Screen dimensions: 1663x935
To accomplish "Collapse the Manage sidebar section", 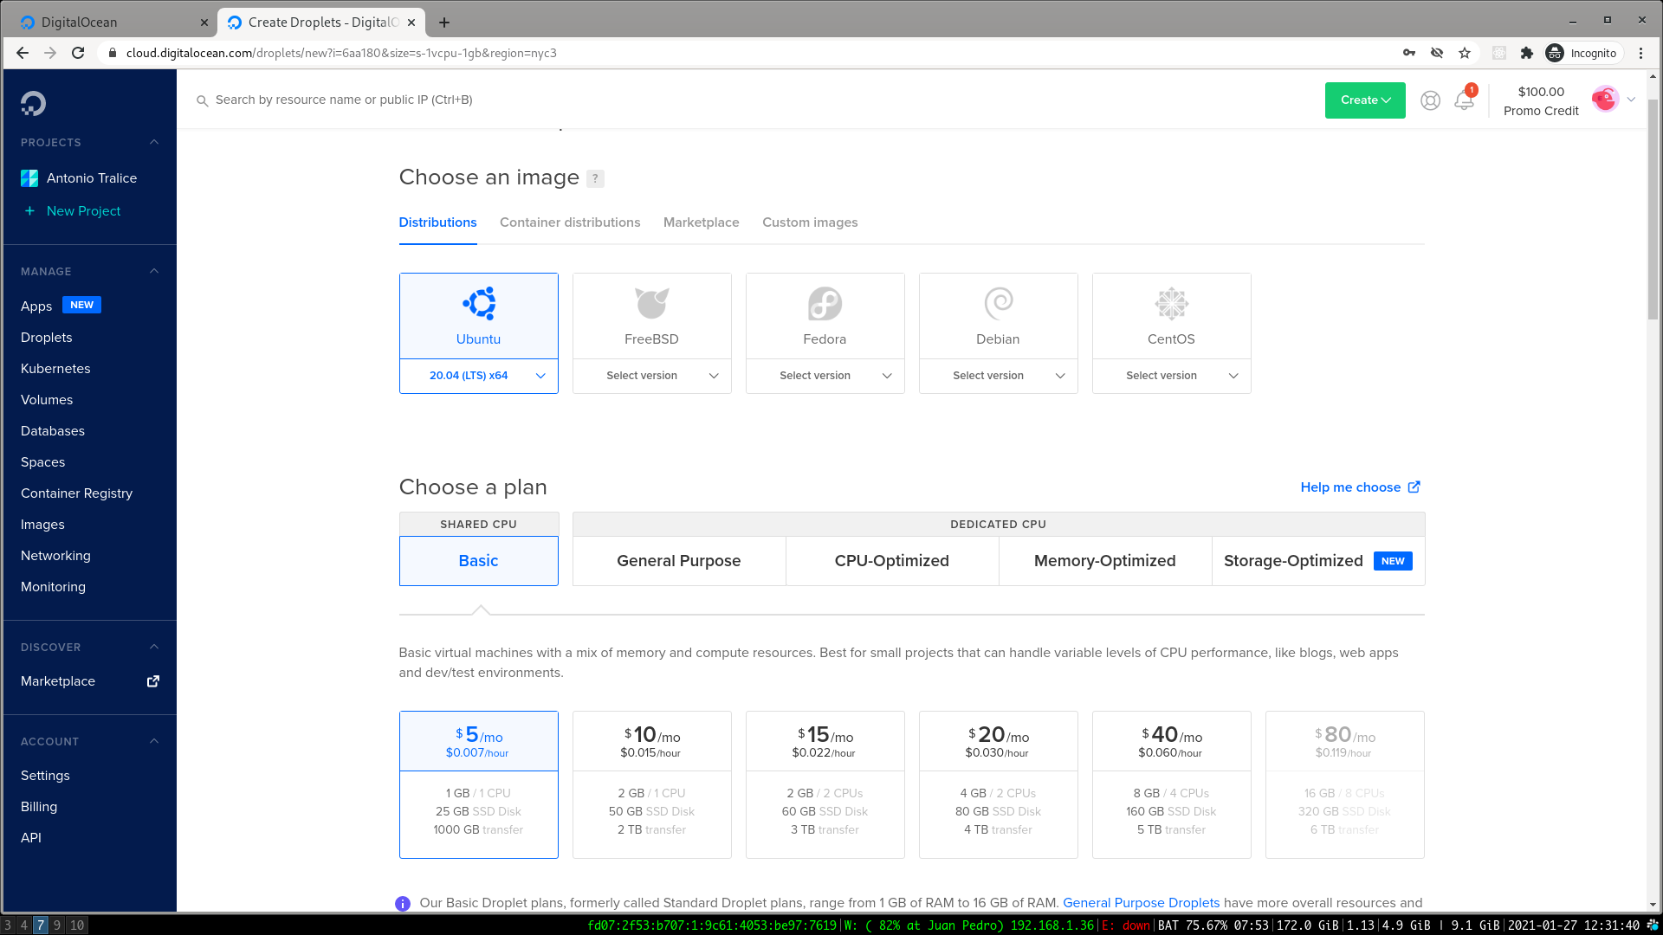I will pos(154,271).
